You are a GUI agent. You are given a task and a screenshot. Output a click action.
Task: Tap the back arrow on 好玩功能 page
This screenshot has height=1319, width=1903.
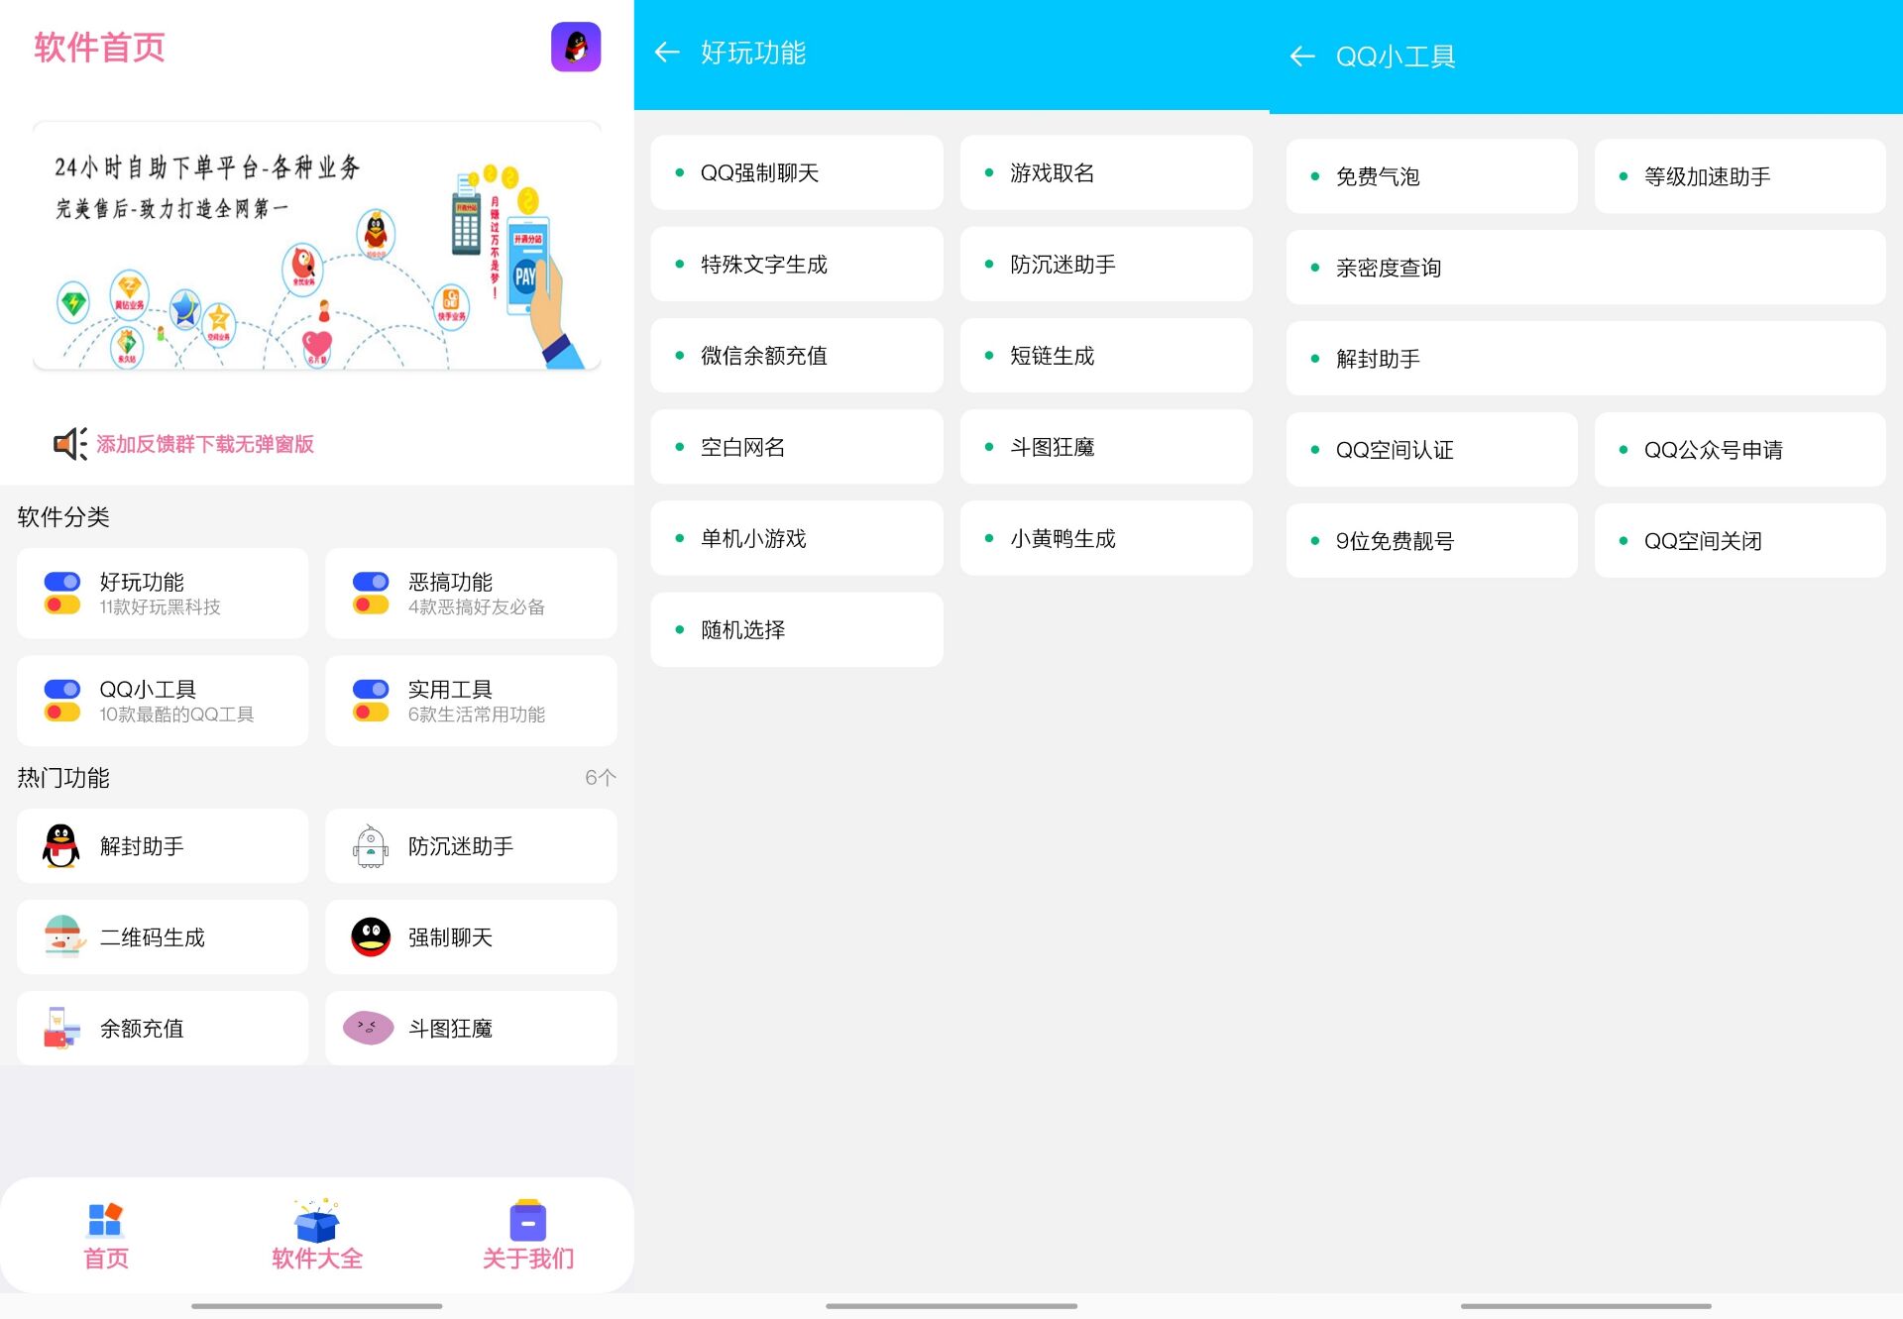[667, 53]
